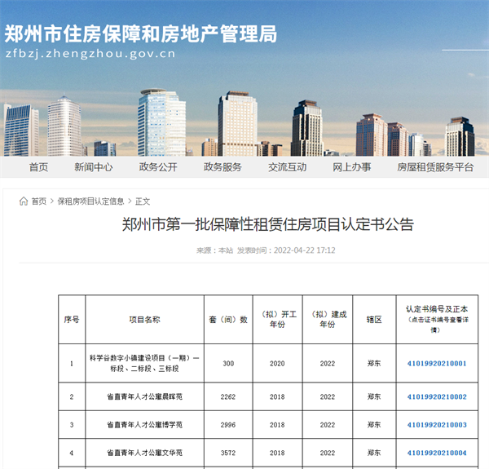Open the 首页 navigation menu item

pyautogui.click(x=38, y=167)
